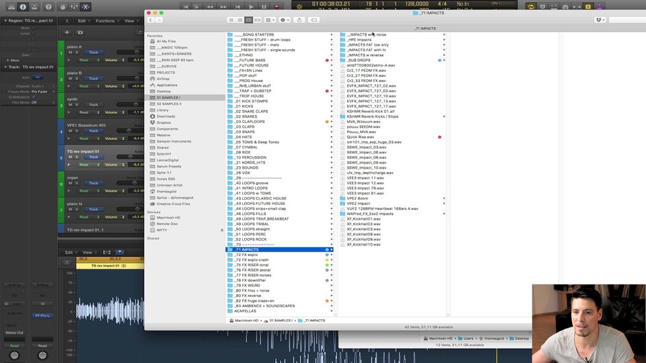Select the KSHMR Reverb Kicks / Stops folder
The width and height of the screenshot is (646, 363).
[392, 116]
